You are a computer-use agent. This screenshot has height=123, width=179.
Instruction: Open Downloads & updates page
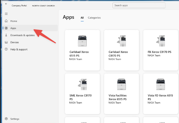(x=22, y=35)
